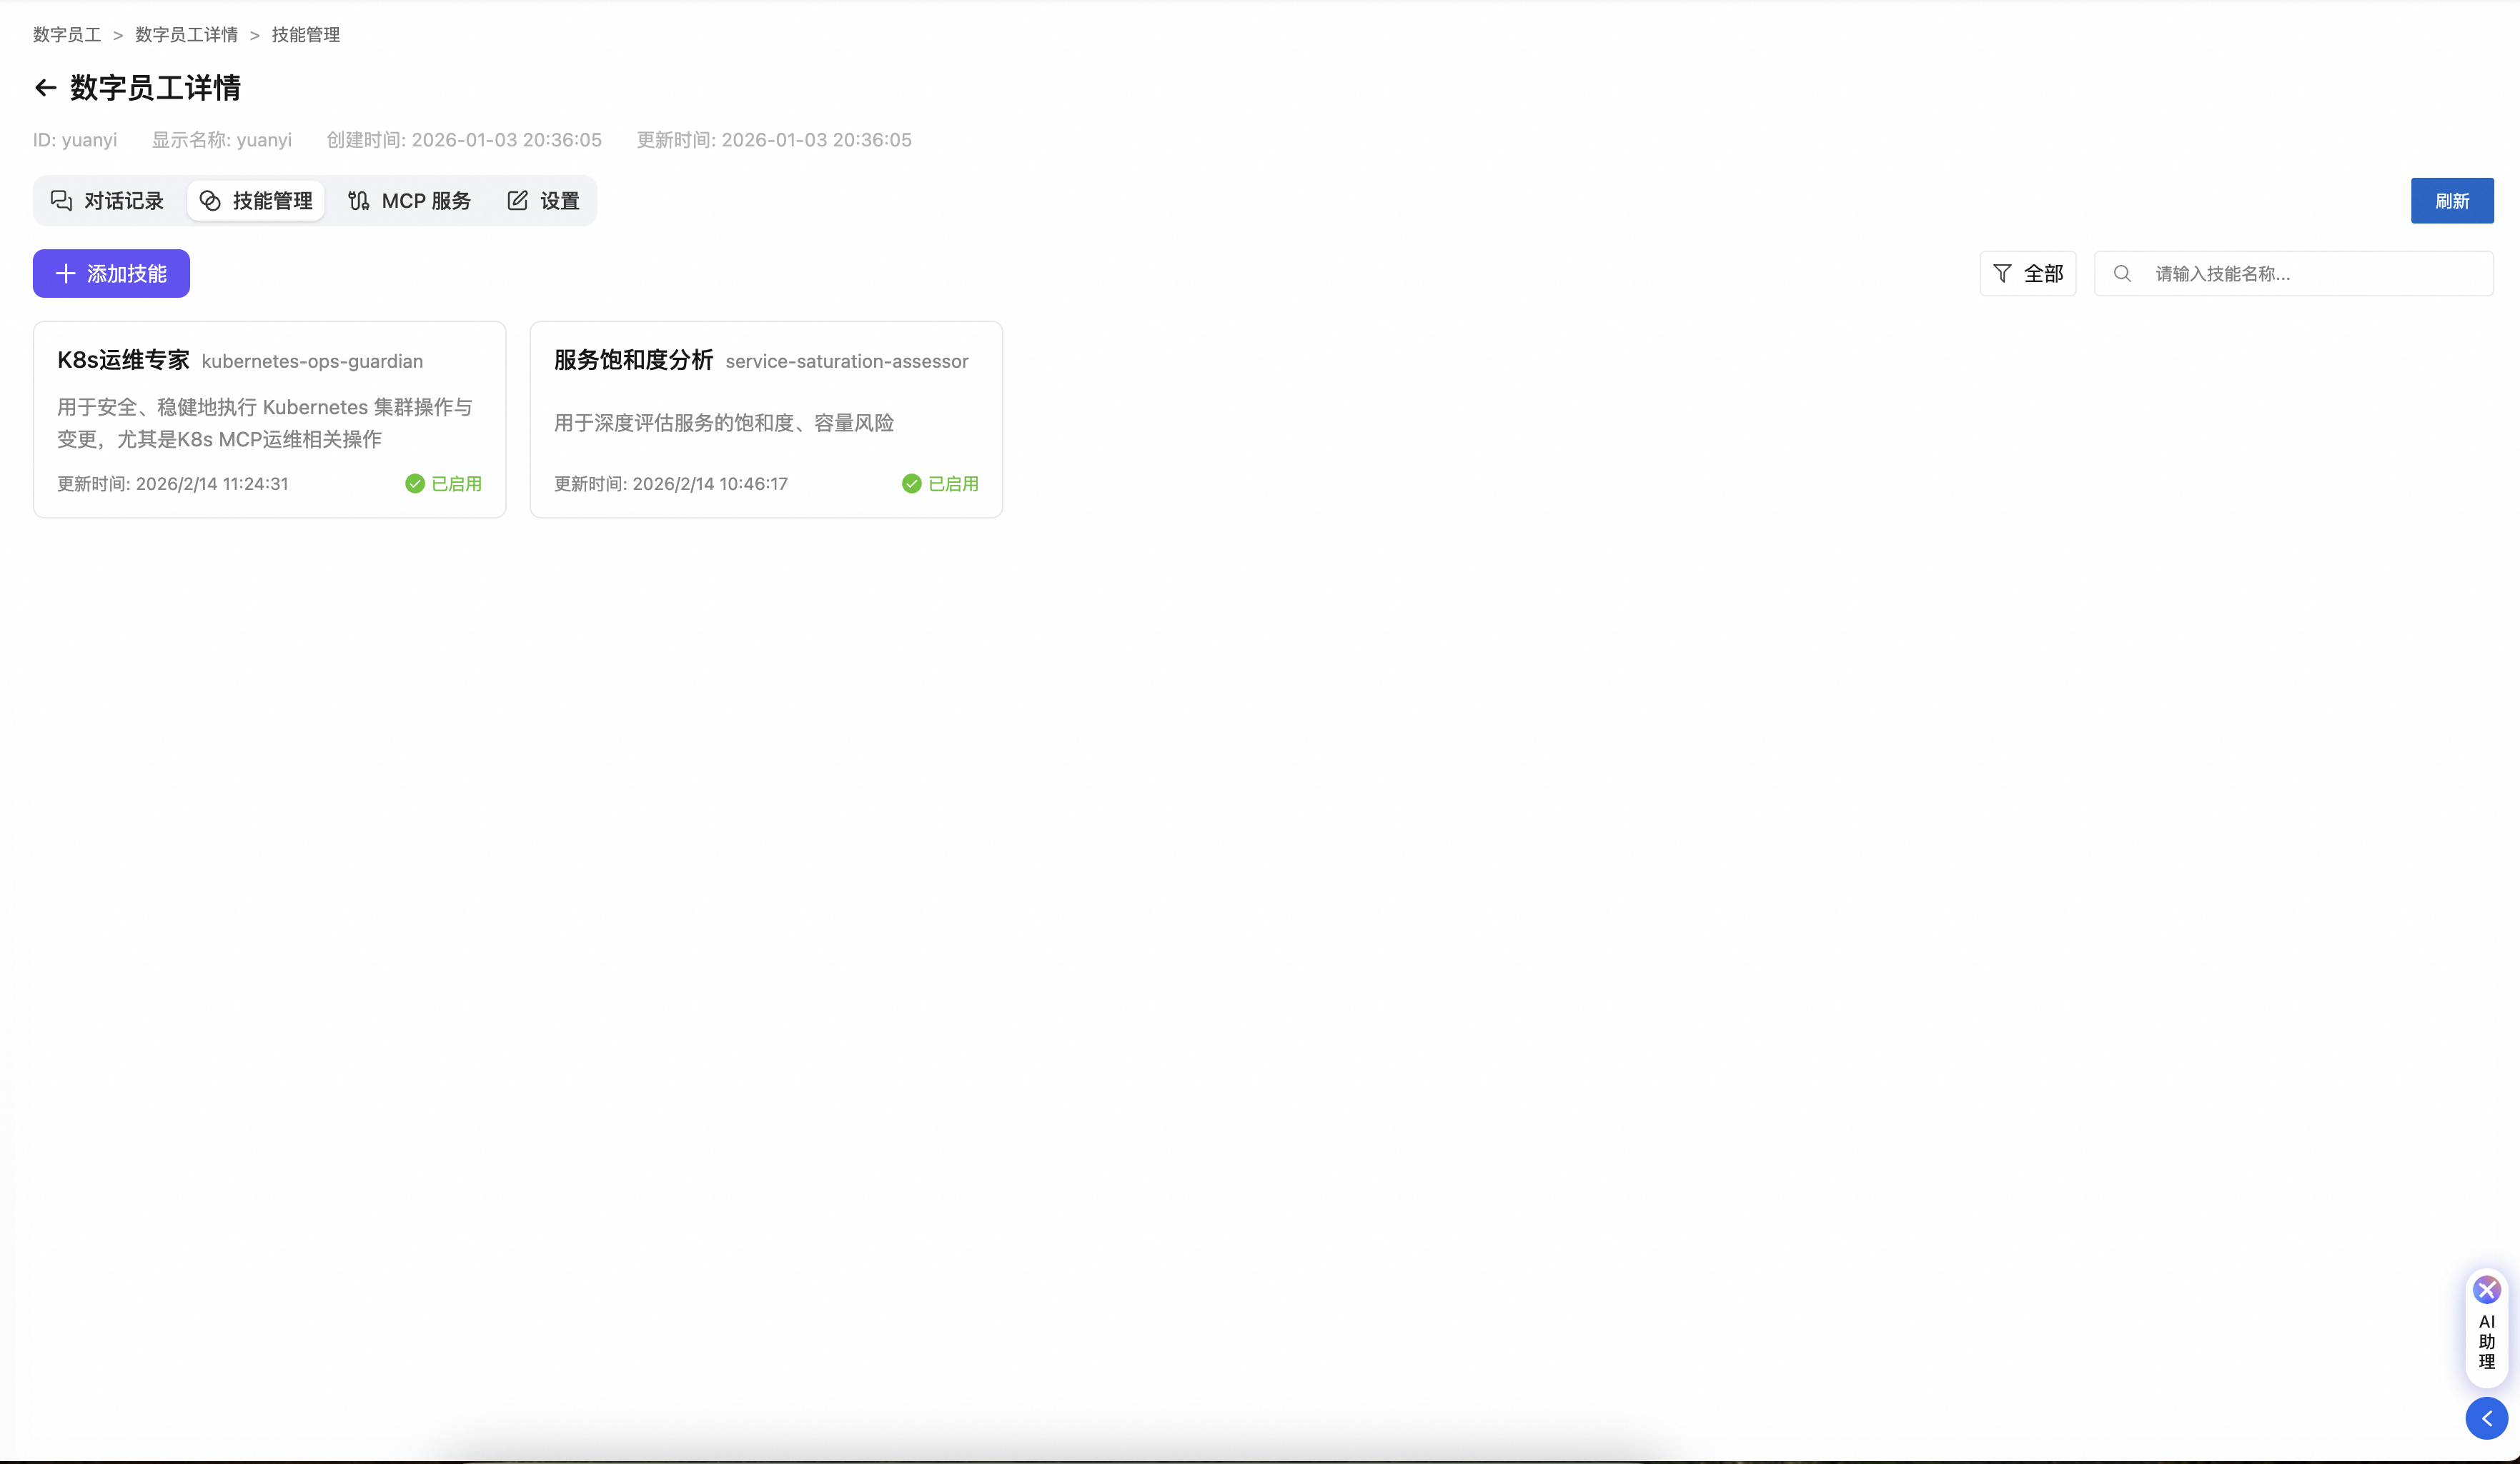Click 数字员工详情 breadcrumb link
This screenshot has height=1464, width=2520.
click(x=186, y=35)
